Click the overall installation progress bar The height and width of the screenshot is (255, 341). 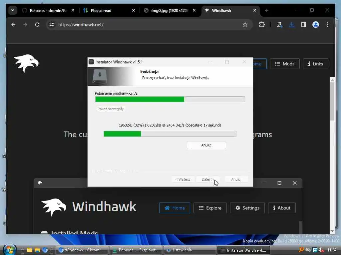tap(170, 99)
